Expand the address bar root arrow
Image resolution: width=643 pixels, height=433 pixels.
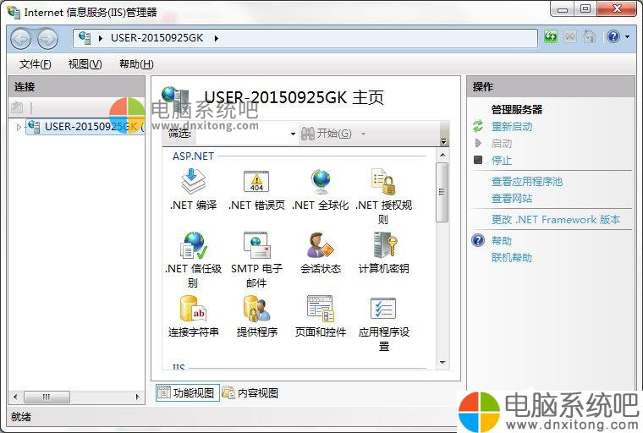(x=101, y=38)
